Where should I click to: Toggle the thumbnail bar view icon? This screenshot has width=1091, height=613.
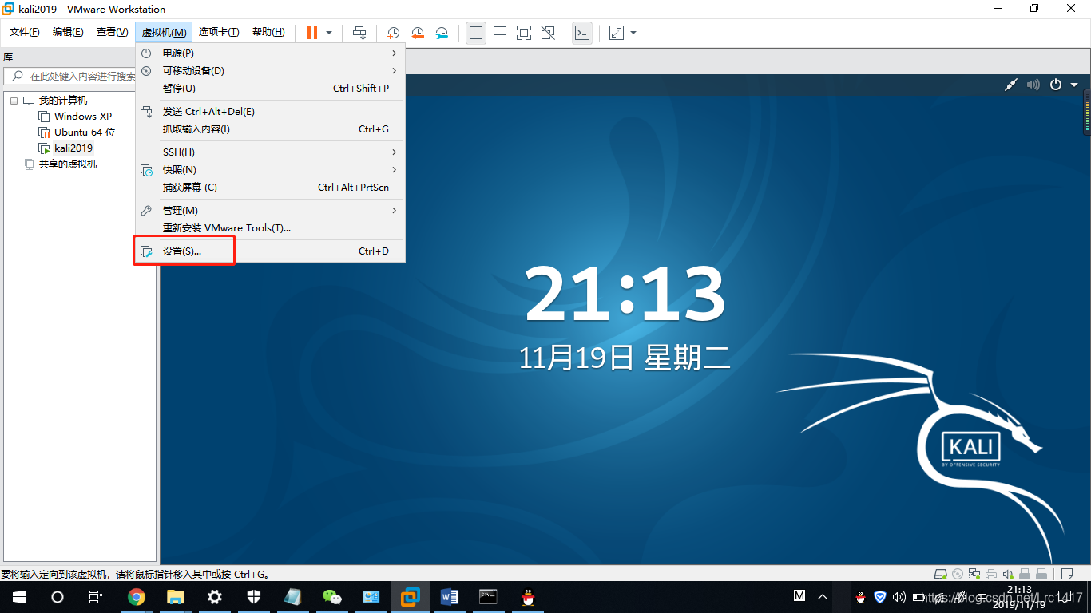pyautogui.click(x=500, y=33)
